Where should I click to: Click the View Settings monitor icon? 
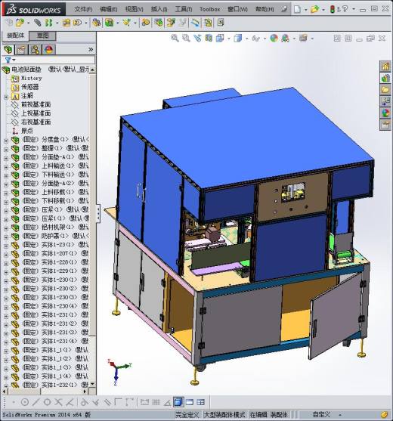[303, 38]
